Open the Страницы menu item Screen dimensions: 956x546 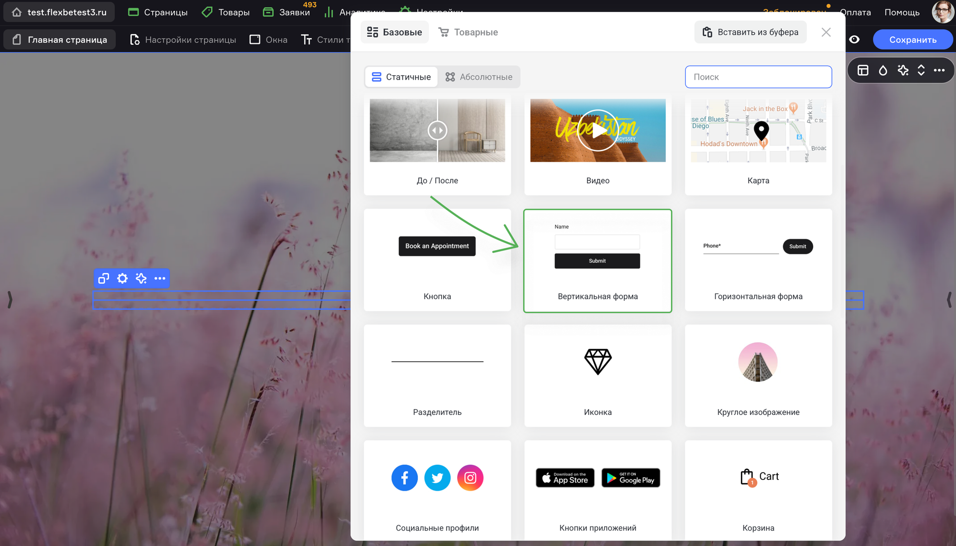pyautogui.click(x=158, y=12)
